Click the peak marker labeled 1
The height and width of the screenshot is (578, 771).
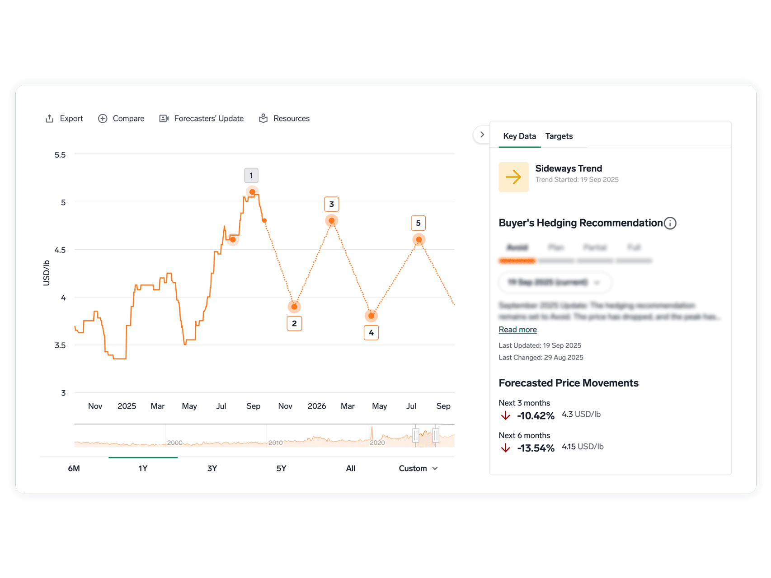(x=251, y=176)
